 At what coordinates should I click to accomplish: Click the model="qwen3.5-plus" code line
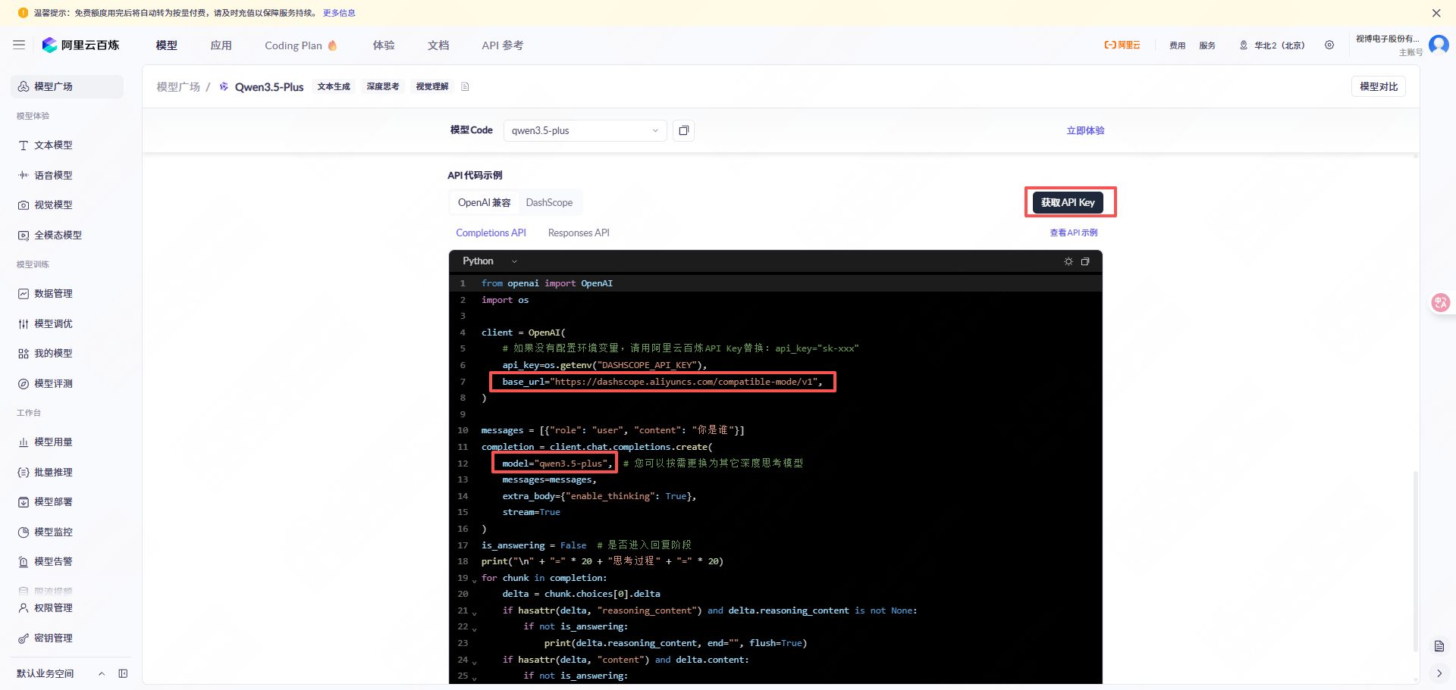[x=557, y=464]
